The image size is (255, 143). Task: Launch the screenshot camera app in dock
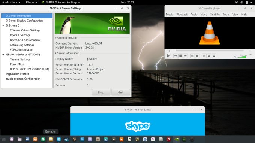tap(27, 139)
